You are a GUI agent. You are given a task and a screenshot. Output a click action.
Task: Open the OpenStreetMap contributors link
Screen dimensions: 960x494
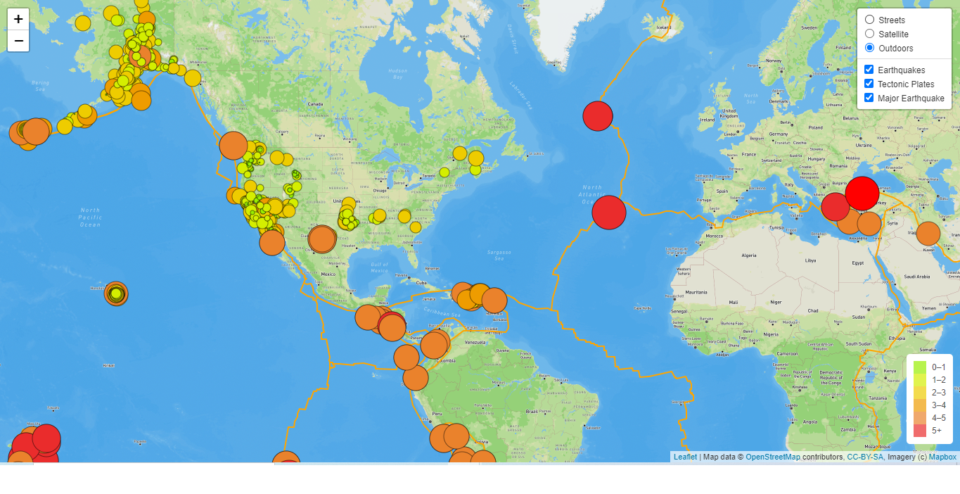click(x=772, y=457)
